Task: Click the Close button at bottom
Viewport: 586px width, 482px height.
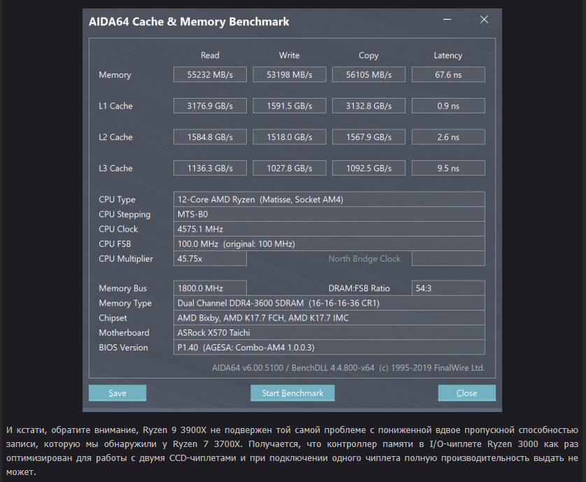Action: pos(466,393)
